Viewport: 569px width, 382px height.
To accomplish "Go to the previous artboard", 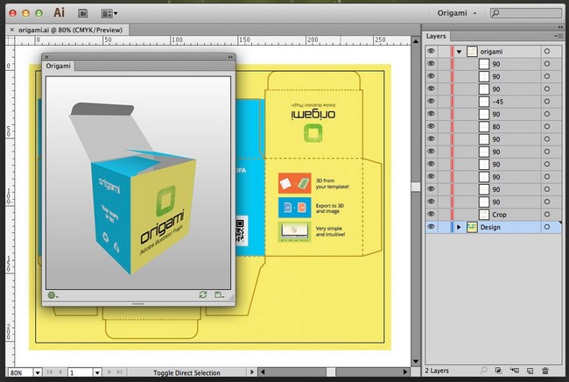I will [60, 372].
